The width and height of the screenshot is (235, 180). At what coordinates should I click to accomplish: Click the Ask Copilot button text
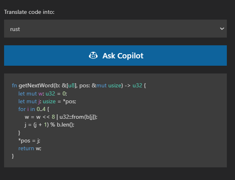[123, 56]
